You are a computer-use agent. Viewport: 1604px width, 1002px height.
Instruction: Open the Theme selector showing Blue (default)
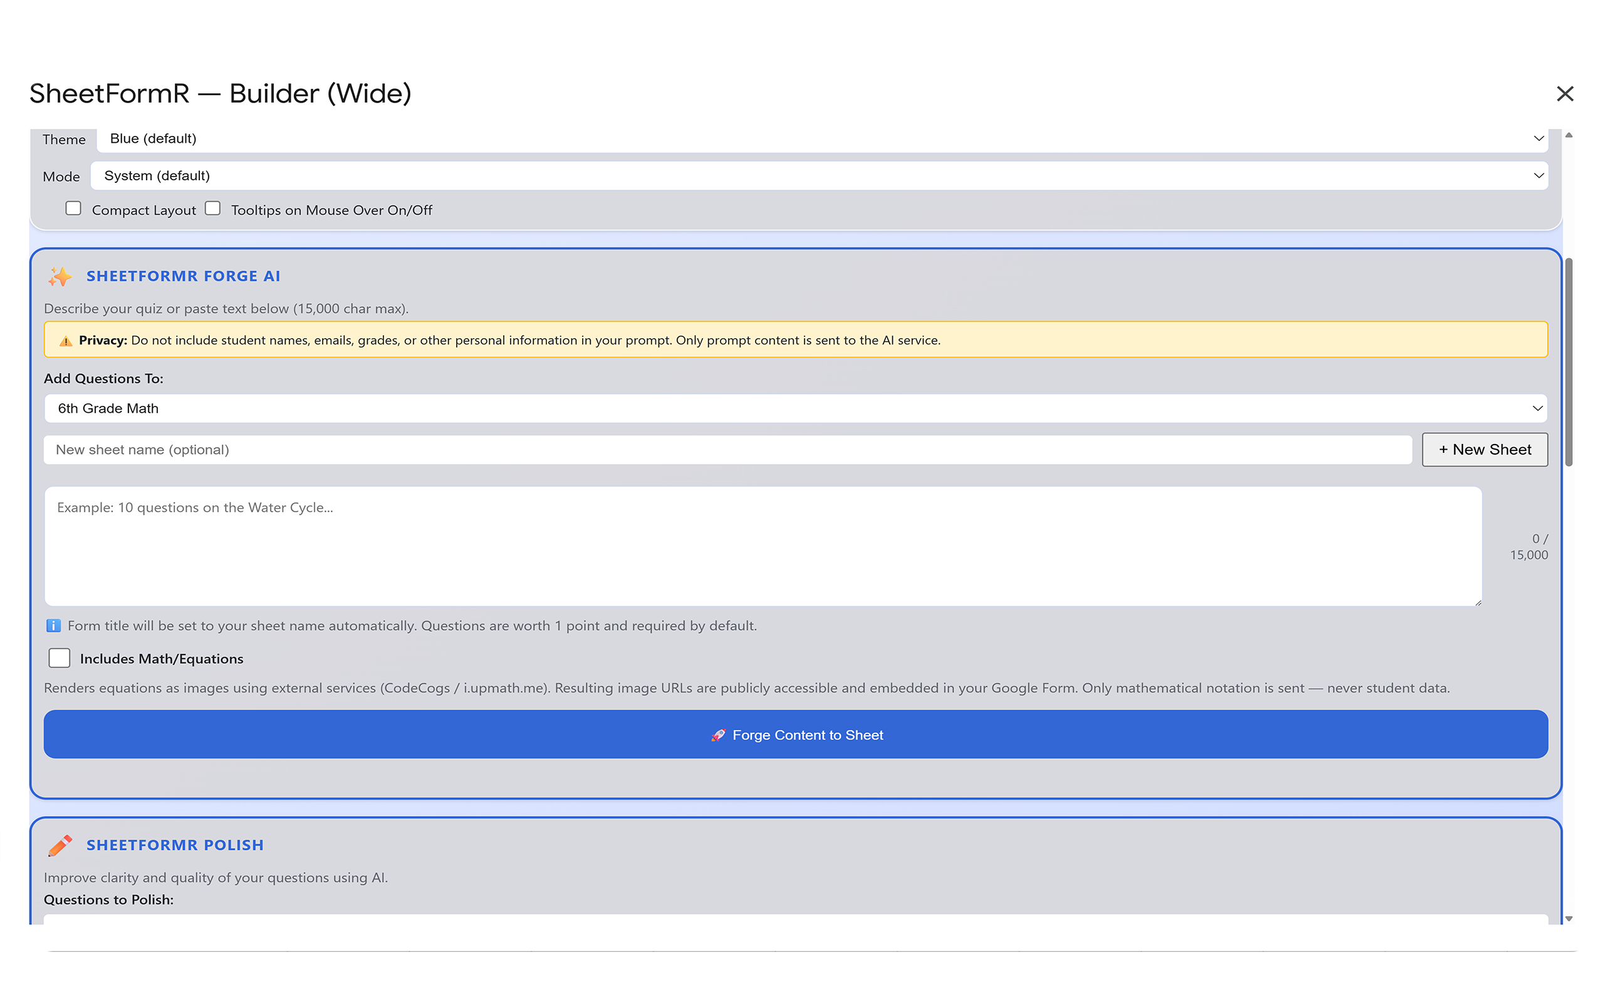pyautogui.click(x=795, y=138)
